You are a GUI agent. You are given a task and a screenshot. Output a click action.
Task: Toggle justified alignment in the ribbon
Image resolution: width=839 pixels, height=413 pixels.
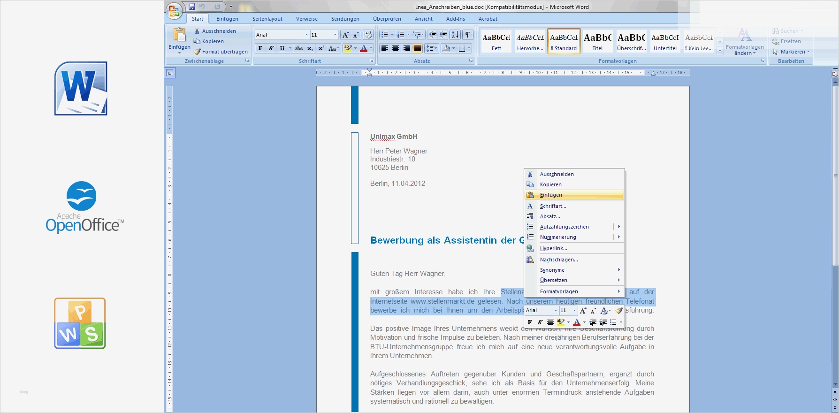417,48
